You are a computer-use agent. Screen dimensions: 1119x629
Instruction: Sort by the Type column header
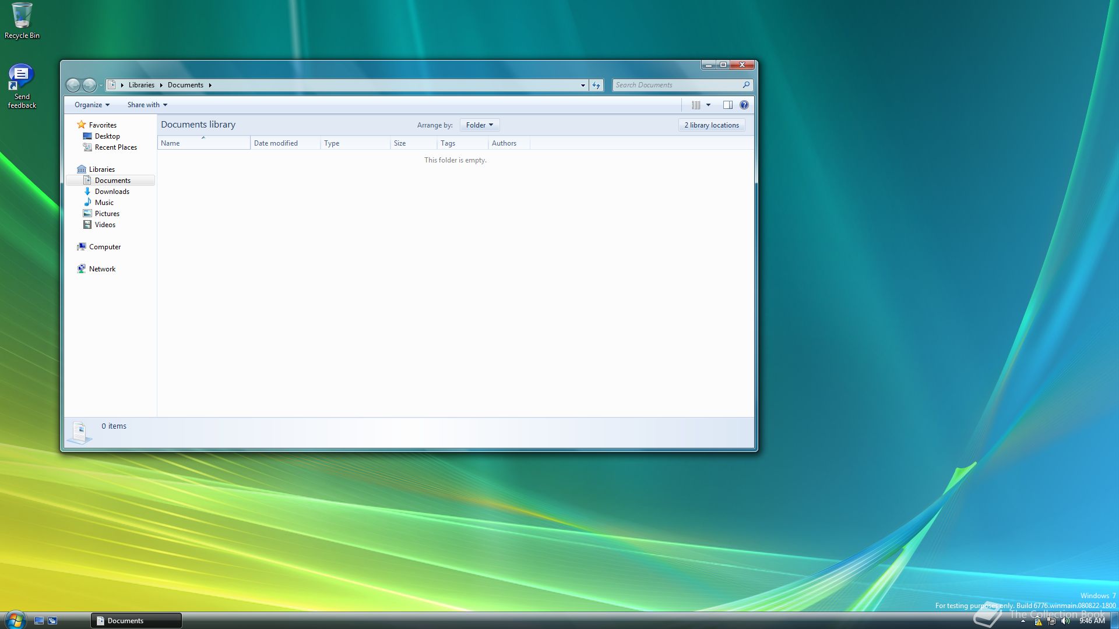(356, 143)
